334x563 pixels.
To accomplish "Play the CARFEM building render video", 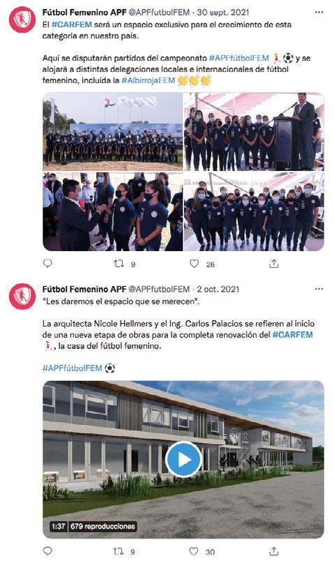I will point(183,459).
